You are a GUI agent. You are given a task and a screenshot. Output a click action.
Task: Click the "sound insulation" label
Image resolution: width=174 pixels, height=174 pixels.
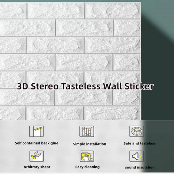[x=140, y=167]
